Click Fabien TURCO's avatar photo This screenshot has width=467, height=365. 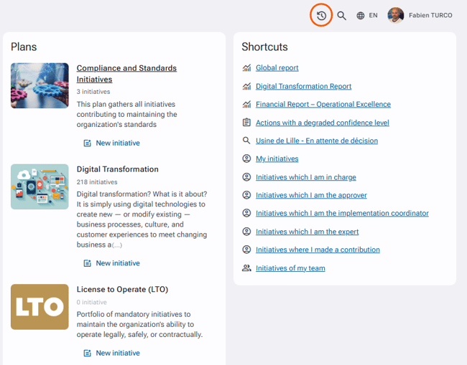[x=396, y=15]
